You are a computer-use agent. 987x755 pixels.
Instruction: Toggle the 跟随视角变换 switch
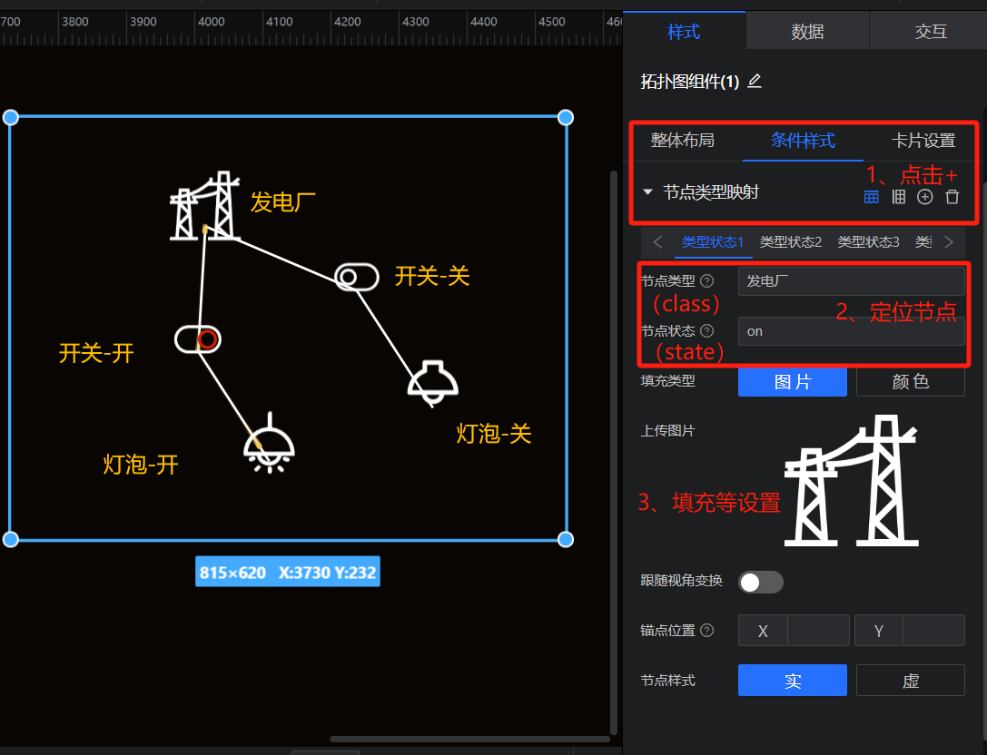(x=760, y=582)
